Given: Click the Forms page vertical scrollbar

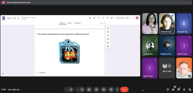Looking at the screenshot, I should (x=139, y=38).
